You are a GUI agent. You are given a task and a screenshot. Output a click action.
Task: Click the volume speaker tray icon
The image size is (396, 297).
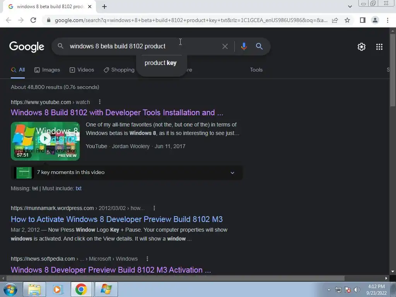click(x=357, y=290)
